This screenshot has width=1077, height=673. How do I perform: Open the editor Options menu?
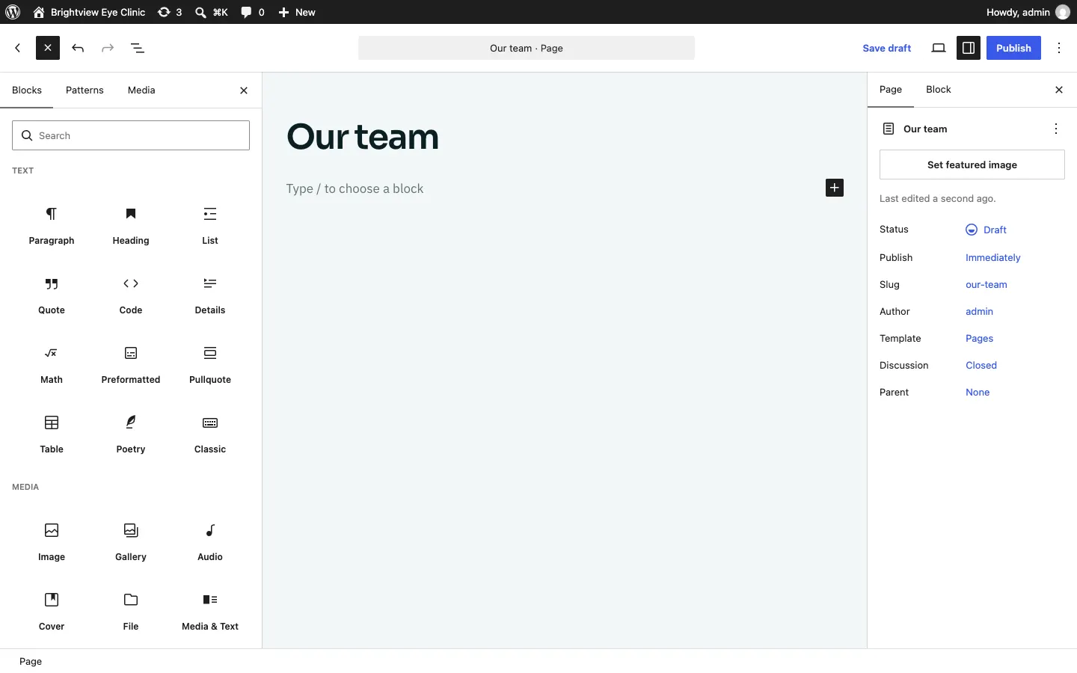coord(1060,48)
